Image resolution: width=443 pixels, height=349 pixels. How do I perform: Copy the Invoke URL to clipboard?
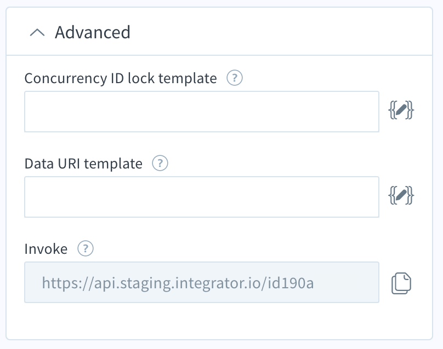point(401,283)
